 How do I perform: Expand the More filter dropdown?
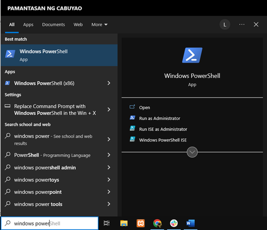click(x=99, y=25)
